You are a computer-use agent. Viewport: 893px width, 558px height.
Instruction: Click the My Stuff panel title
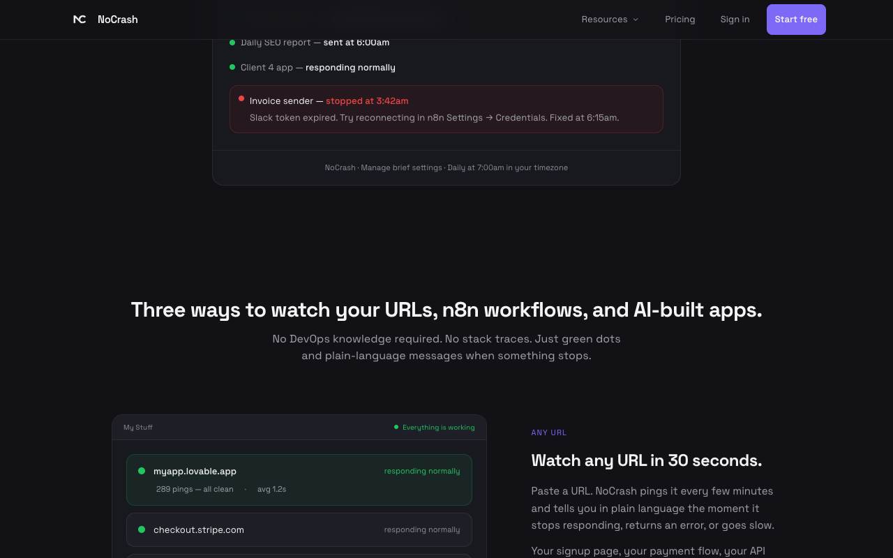click(x=138, y=427)
